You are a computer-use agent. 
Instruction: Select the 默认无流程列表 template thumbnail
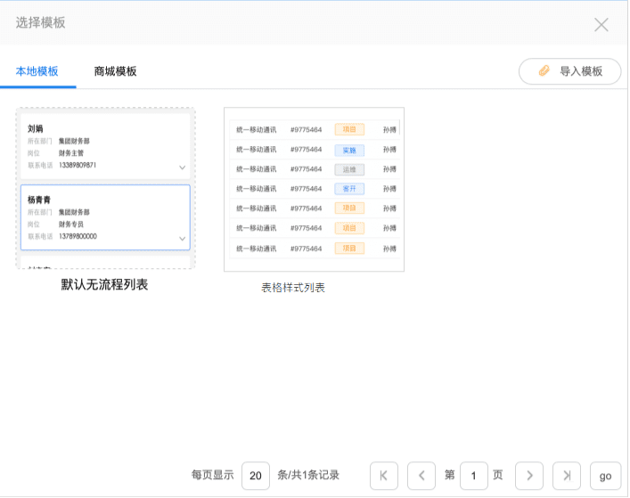click(106, 188)
